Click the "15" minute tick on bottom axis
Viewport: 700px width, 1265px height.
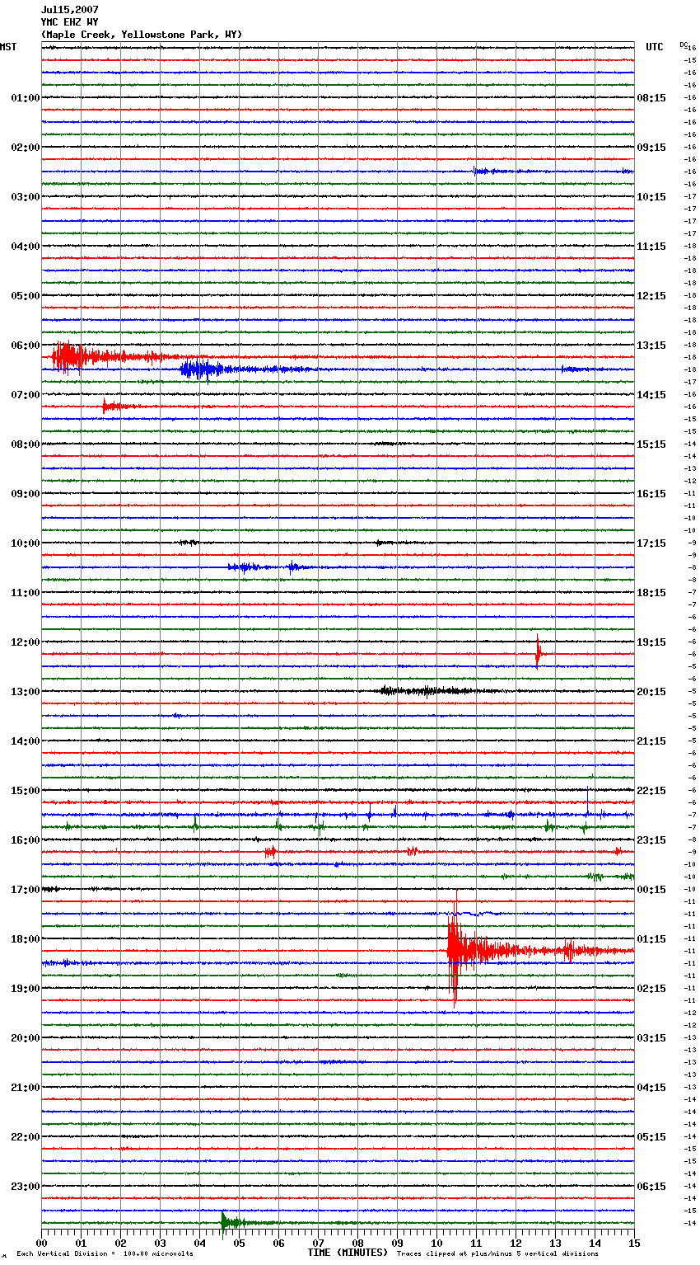tap(634, 1243)
